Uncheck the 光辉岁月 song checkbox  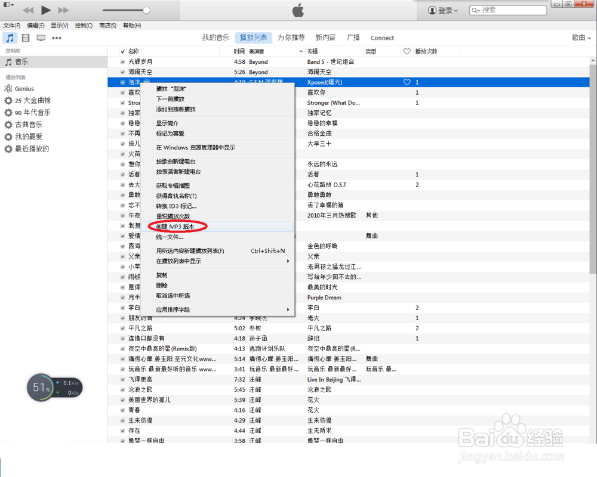tap(122, 61)
